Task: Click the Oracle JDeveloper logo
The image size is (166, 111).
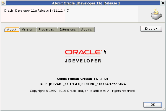Action: coord(83,56)
